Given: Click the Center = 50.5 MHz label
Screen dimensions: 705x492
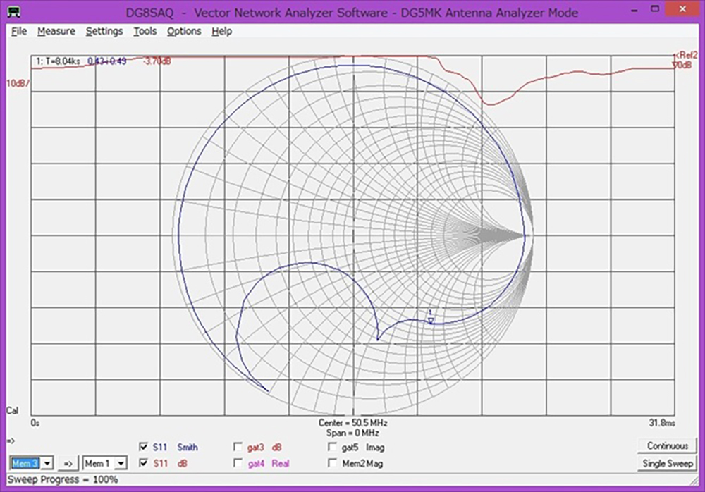Looking at the screenshot, I should [353, 423].
